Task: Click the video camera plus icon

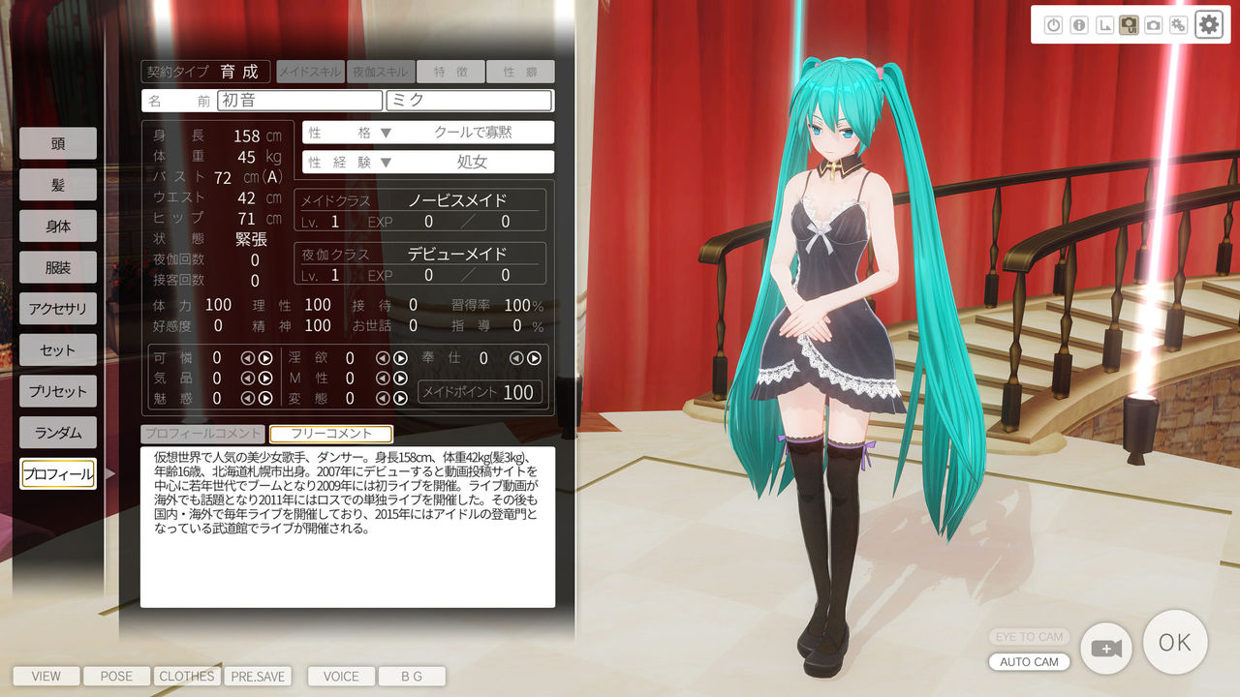Action: click(1105, 648)
